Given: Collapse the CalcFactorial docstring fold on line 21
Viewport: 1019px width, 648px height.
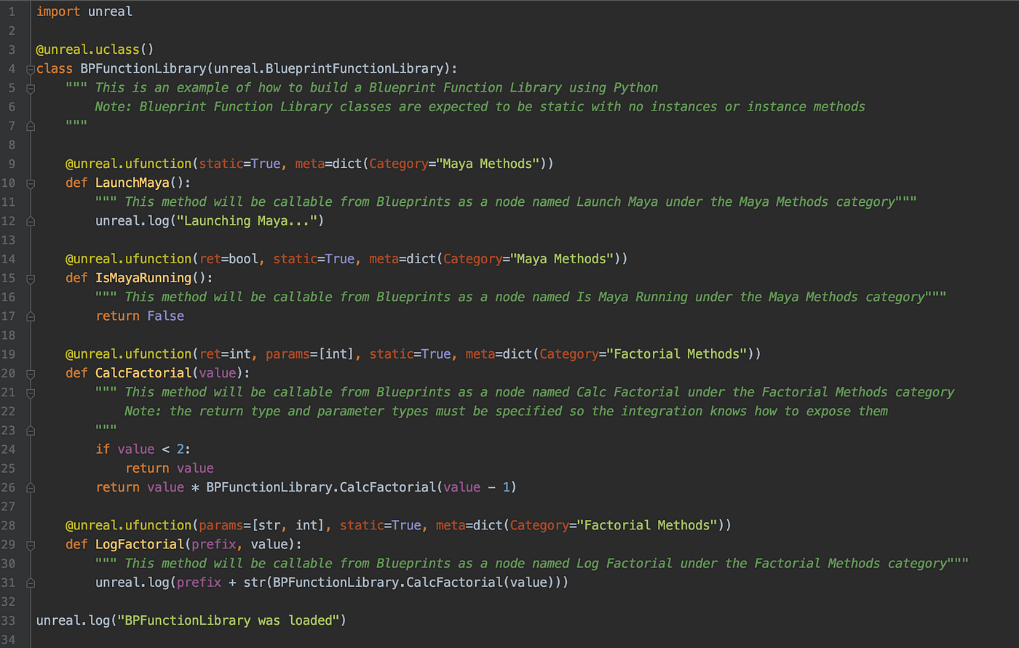Looking at the screenshot, I should coord(31,393).
